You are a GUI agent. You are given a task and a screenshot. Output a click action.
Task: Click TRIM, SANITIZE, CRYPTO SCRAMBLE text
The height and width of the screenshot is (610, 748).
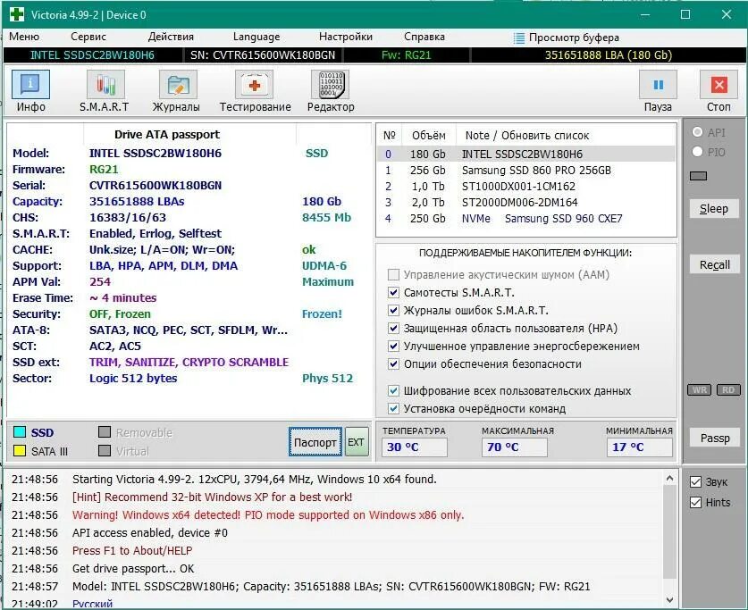[189, 363]
